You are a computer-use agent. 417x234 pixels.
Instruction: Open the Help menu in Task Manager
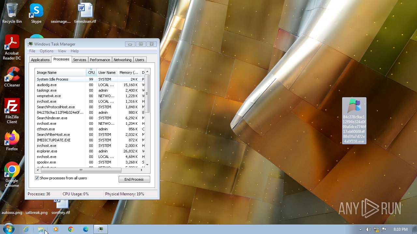[75, 51]
